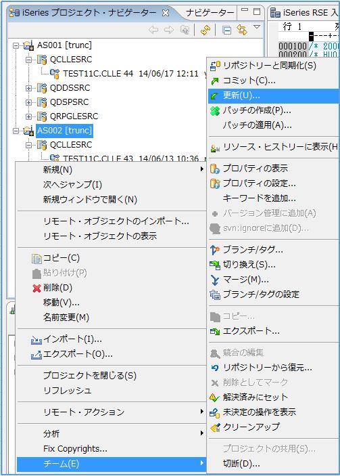
Task: Click リポジトリーから復元... entry
Action: point(273,367)
